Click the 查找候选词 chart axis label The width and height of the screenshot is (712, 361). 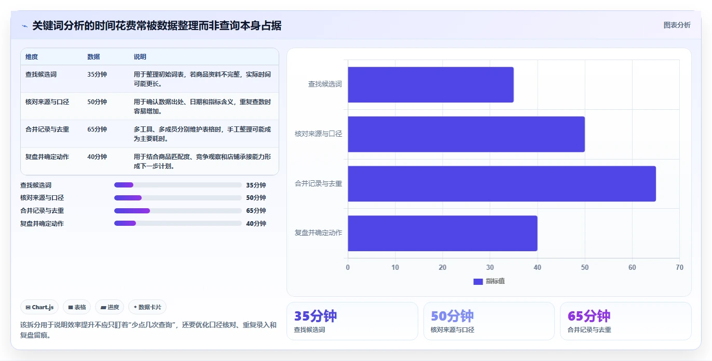(325, 84)
